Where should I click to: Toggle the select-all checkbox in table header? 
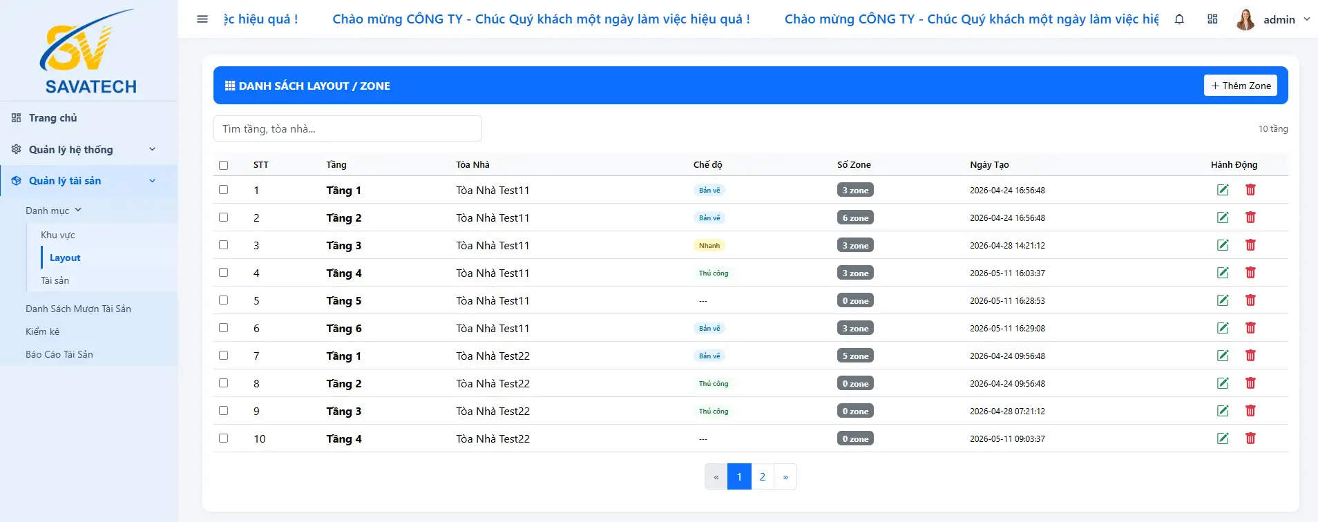coord(223,165)
